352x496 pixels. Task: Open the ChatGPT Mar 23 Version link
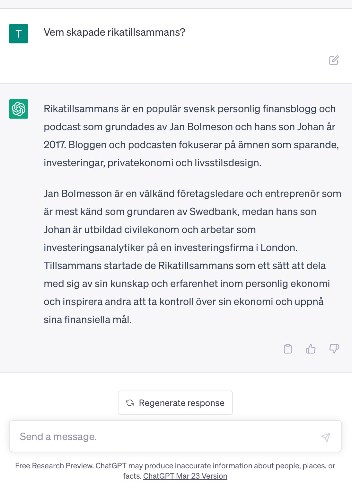(185, 476)
